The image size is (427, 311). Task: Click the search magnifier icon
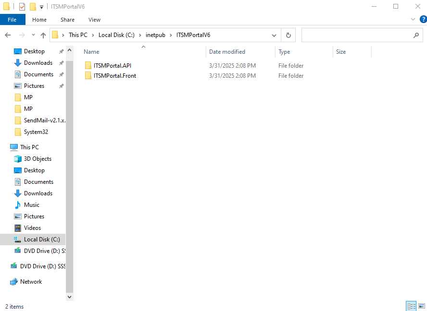416,35
